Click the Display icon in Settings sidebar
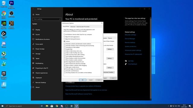This screenshot has height=108, width=193. [x=33, y=30]
